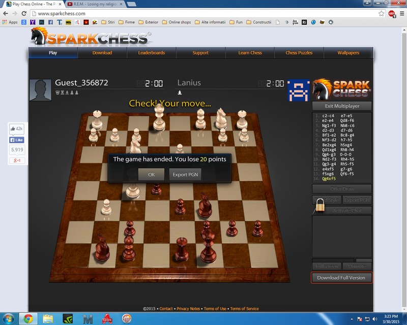Select the Play Chess Online tab

(34, 4)
